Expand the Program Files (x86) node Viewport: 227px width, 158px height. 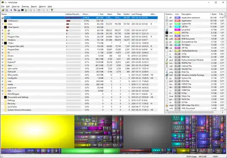[3, 47]
